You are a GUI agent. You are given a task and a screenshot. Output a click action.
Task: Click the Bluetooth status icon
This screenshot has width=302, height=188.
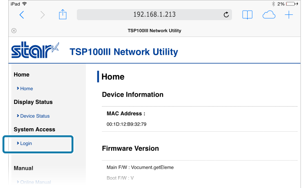pyautogui.click(x=273, y=4)
